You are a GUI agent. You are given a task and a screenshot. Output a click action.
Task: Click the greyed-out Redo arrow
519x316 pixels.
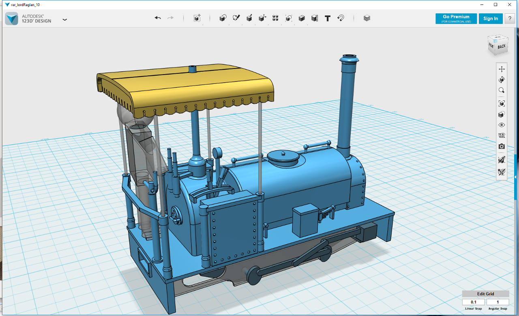pyautogui.click(x=171, y=18)
